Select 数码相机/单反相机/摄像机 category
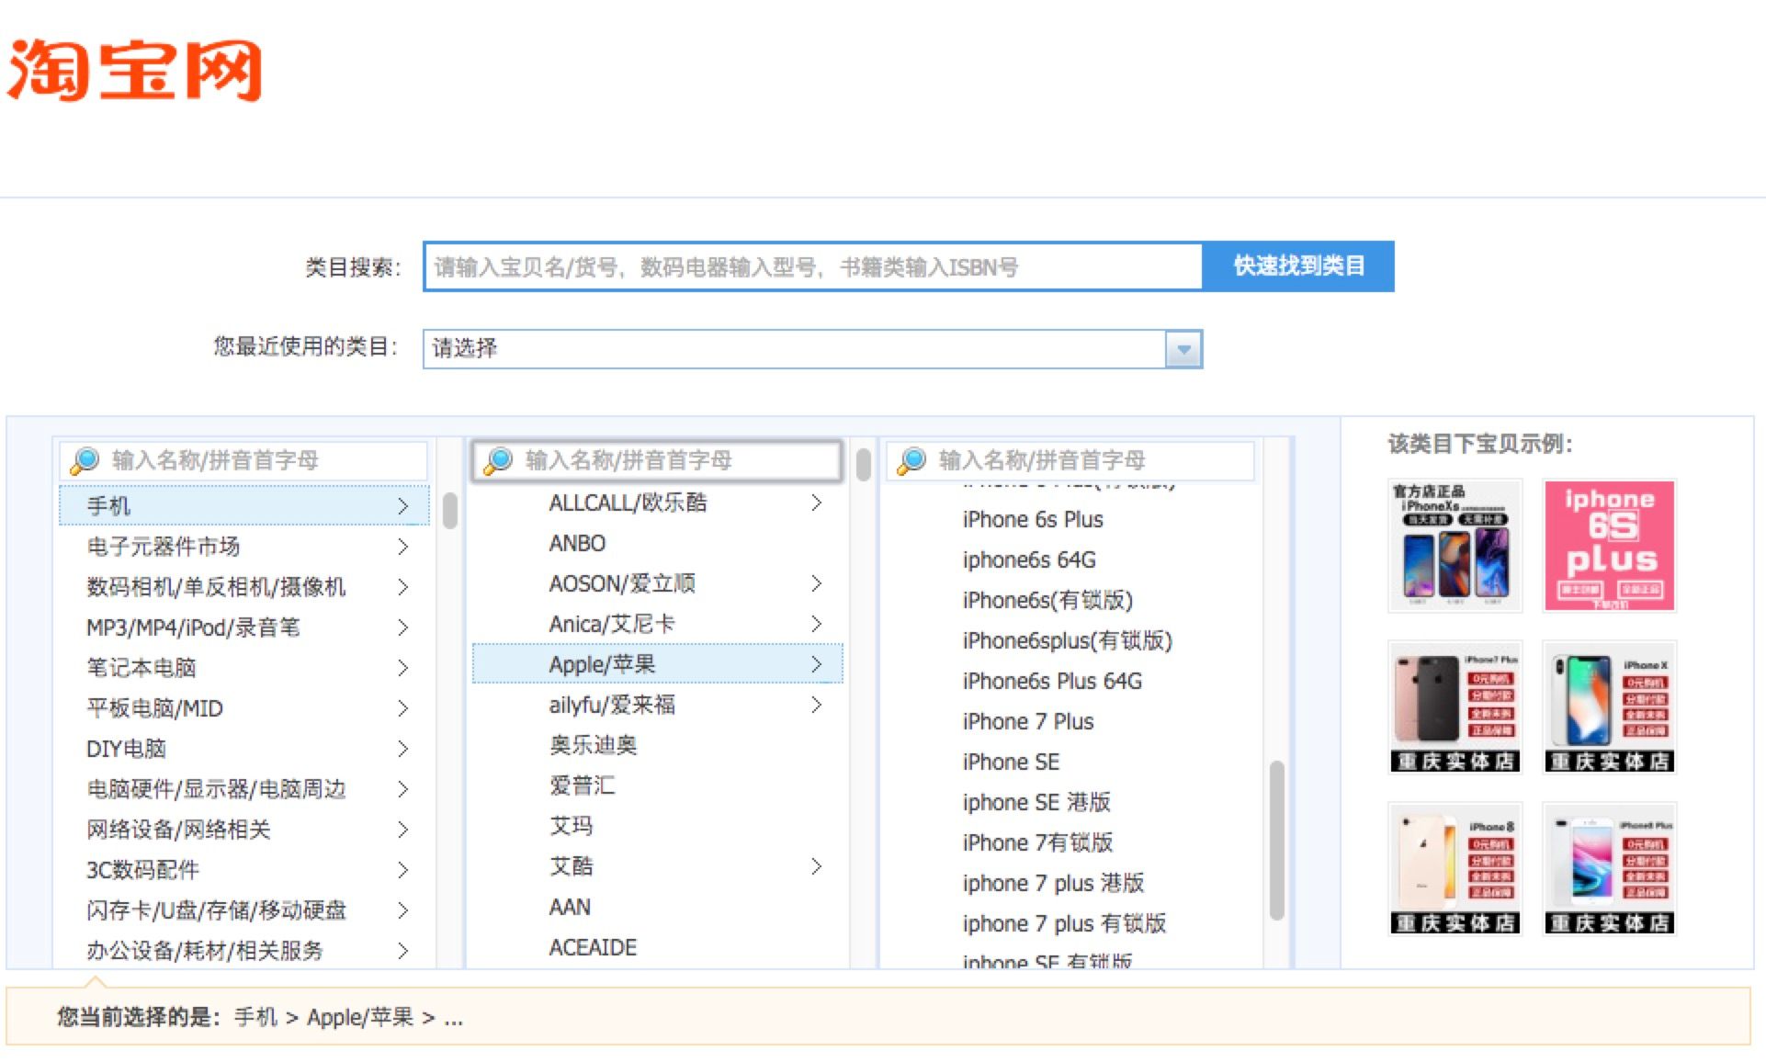 click(x=244, y=587)
